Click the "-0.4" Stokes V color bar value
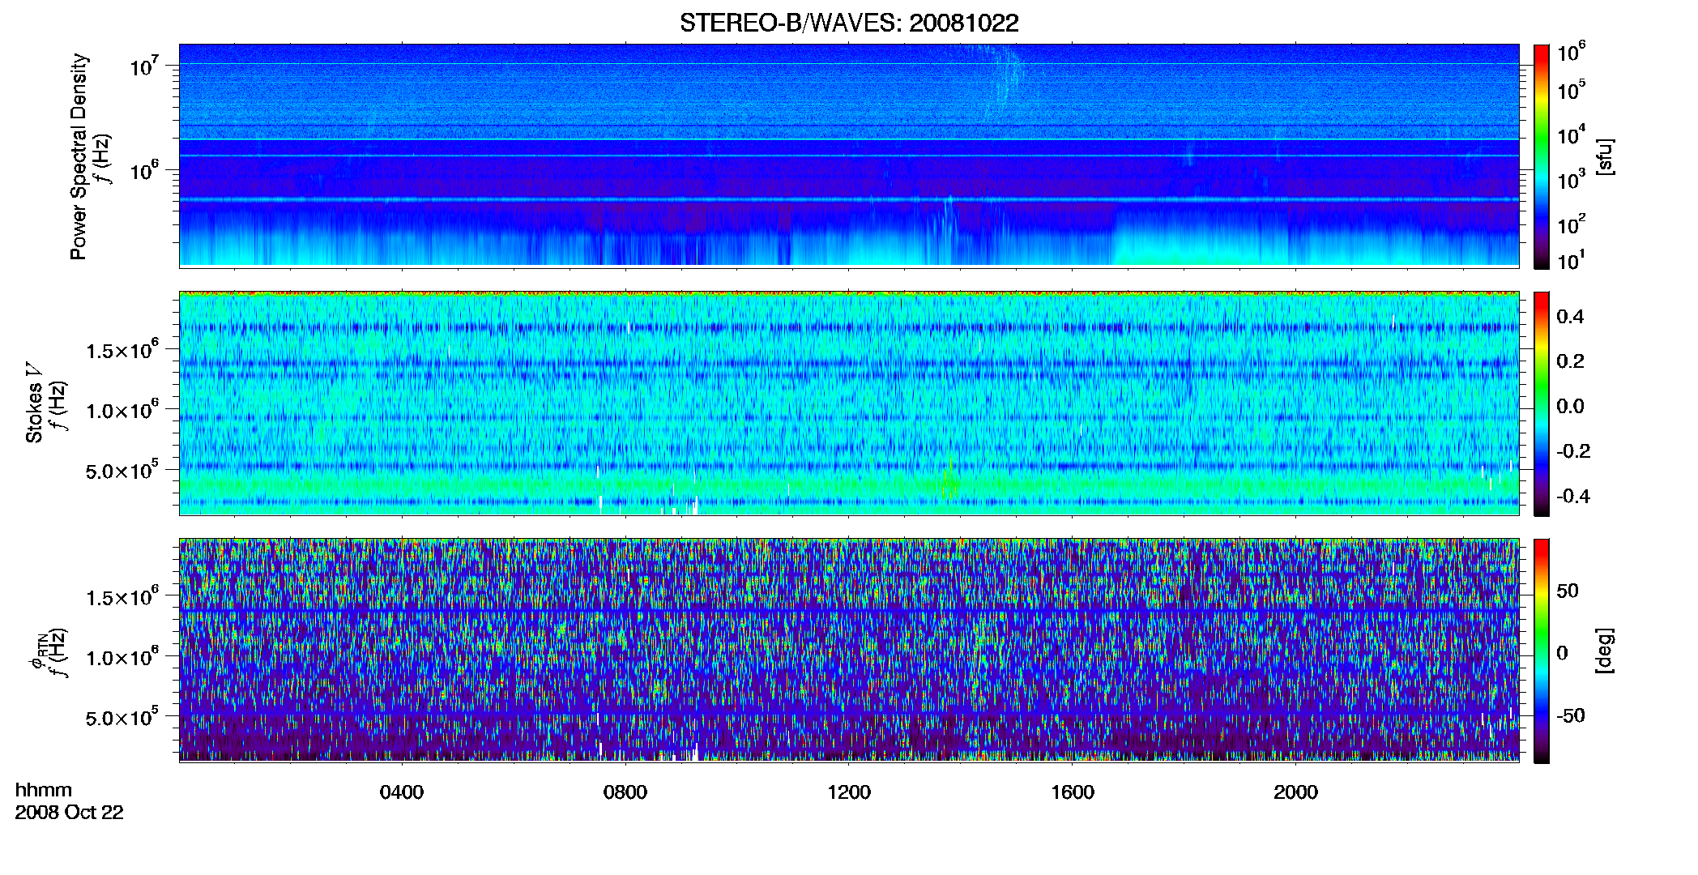This screenshot has width=1698, height=875. [1573, 497]
